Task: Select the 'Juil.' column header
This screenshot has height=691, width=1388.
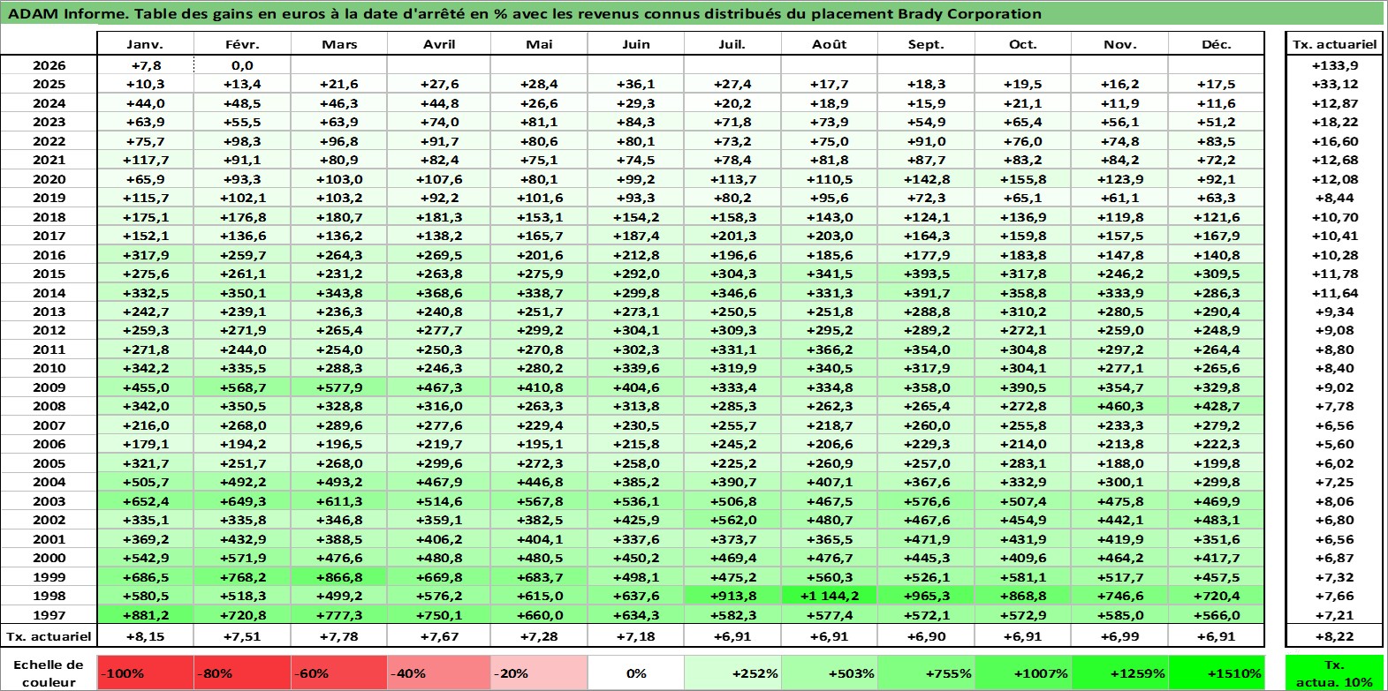Action: [732, 44]
